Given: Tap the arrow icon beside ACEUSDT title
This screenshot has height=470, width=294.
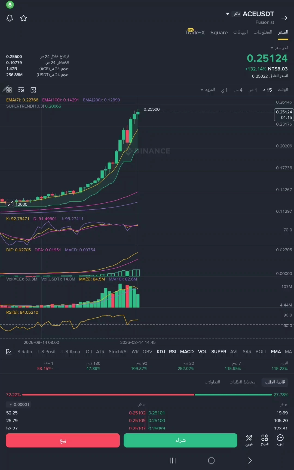Looking at the screenshot, I should pyautogui.click(x=284, y=18).
